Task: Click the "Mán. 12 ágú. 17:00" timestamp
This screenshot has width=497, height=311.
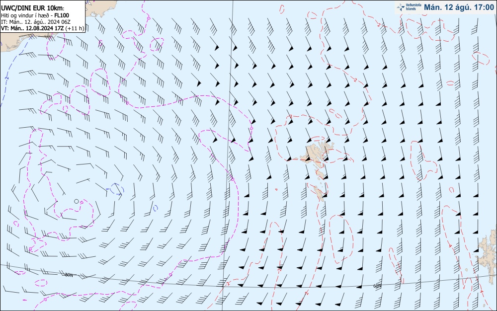Action: pyautogui.click(x=459, y=7)
